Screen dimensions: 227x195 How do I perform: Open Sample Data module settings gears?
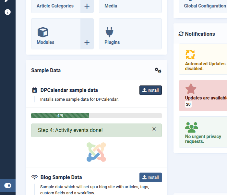pos(158,70)
